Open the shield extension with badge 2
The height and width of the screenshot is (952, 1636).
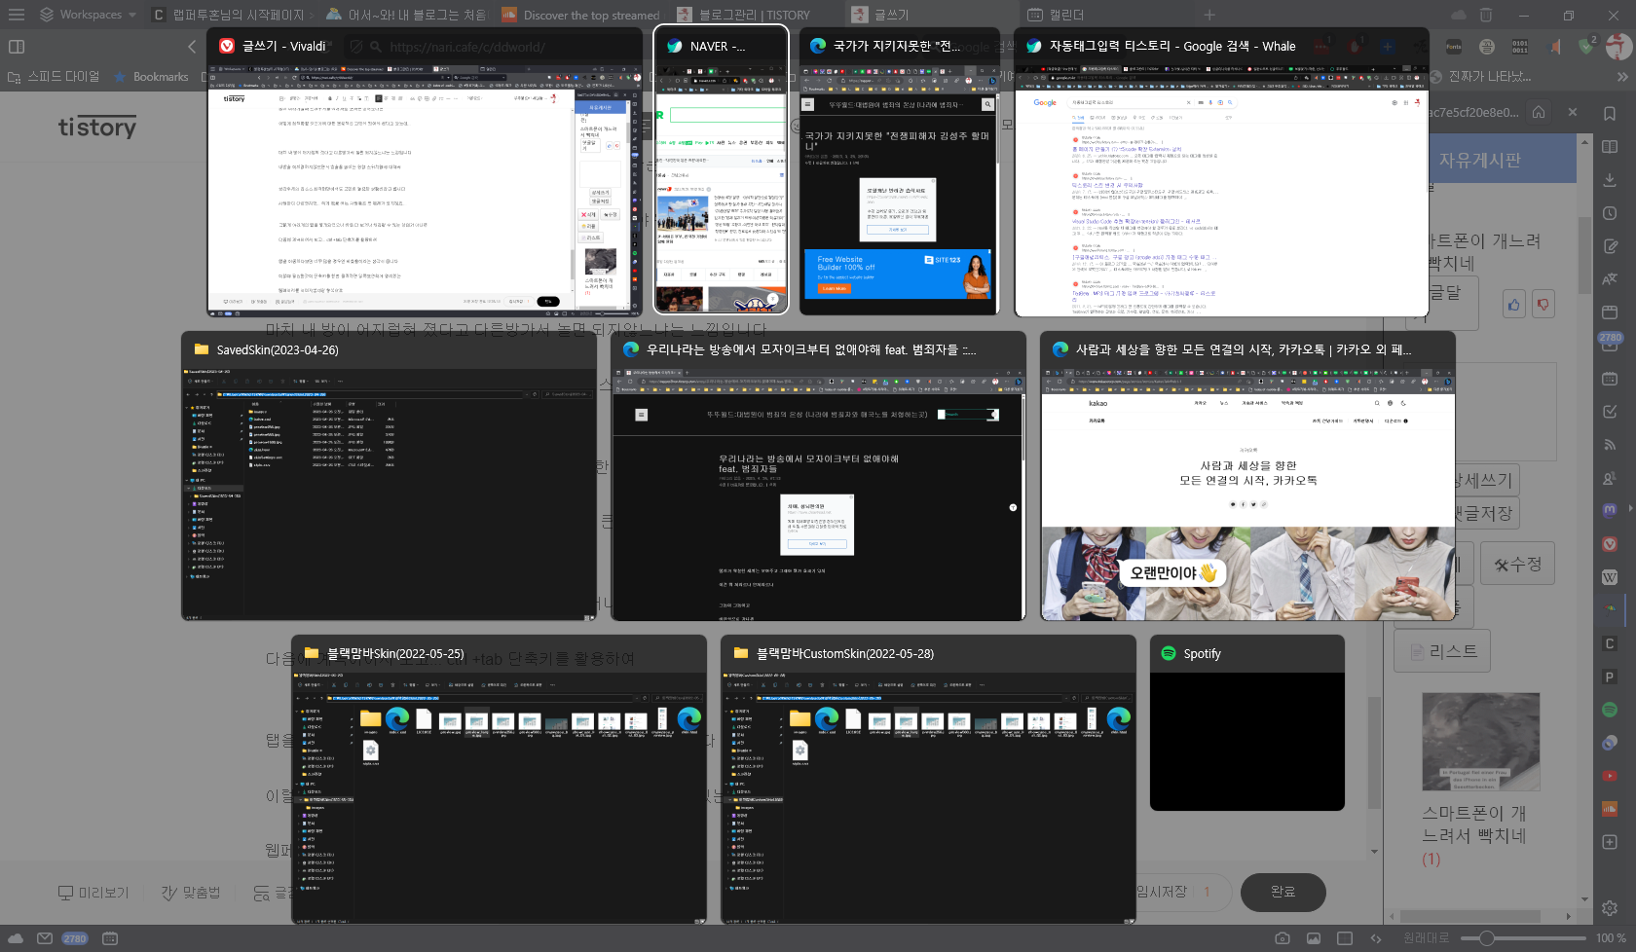[1587, 46]
